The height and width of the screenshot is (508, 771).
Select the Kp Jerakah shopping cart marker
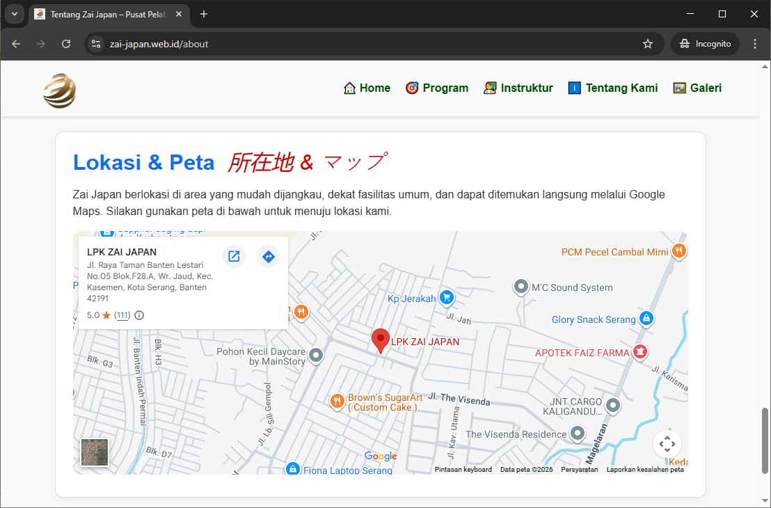[447, 298]
